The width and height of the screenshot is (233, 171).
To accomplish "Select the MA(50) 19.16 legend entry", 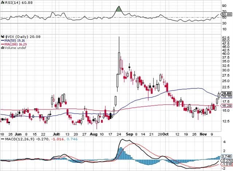I will [x=12, y=40].
